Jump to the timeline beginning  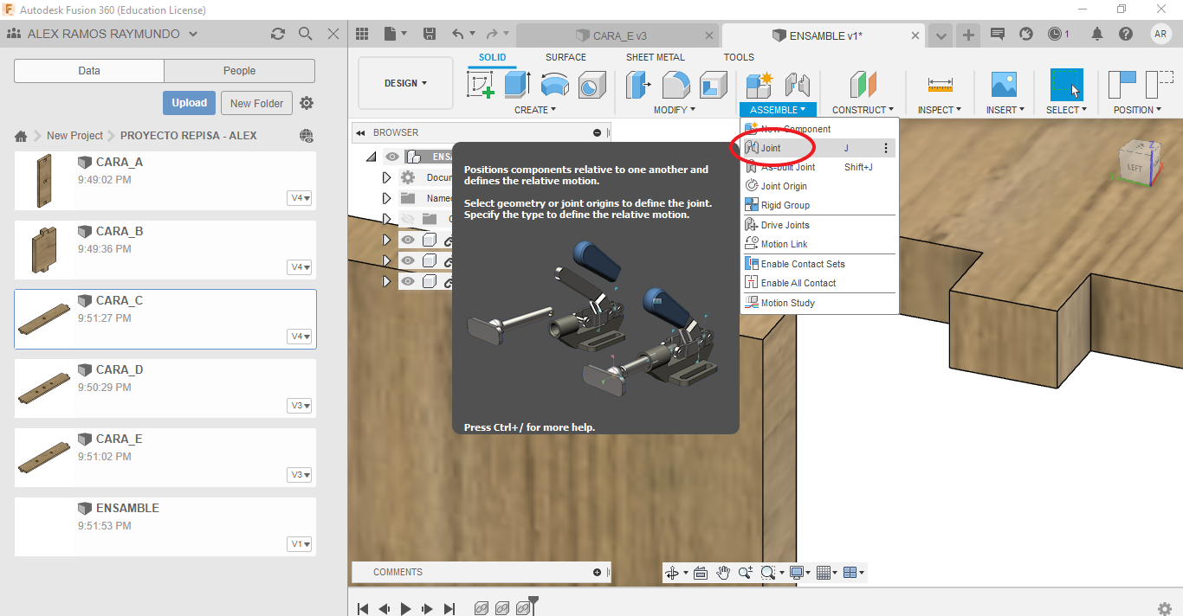(x=364, y=609)
